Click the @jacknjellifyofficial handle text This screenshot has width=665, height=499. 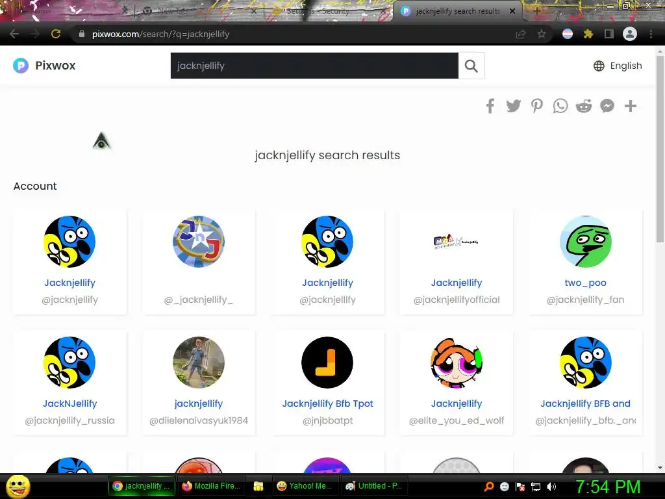tap(457, 300)
